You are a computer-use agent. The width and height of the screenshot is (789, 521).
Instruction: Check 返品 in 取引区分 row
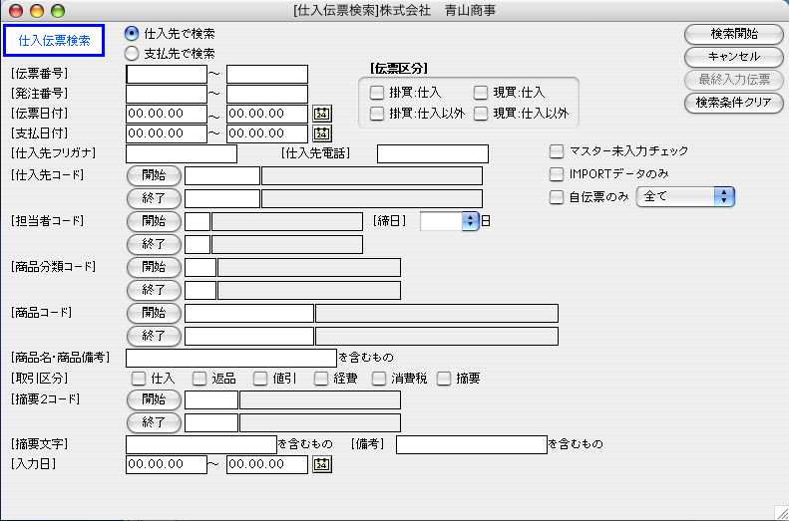click(x=198, y=379)
